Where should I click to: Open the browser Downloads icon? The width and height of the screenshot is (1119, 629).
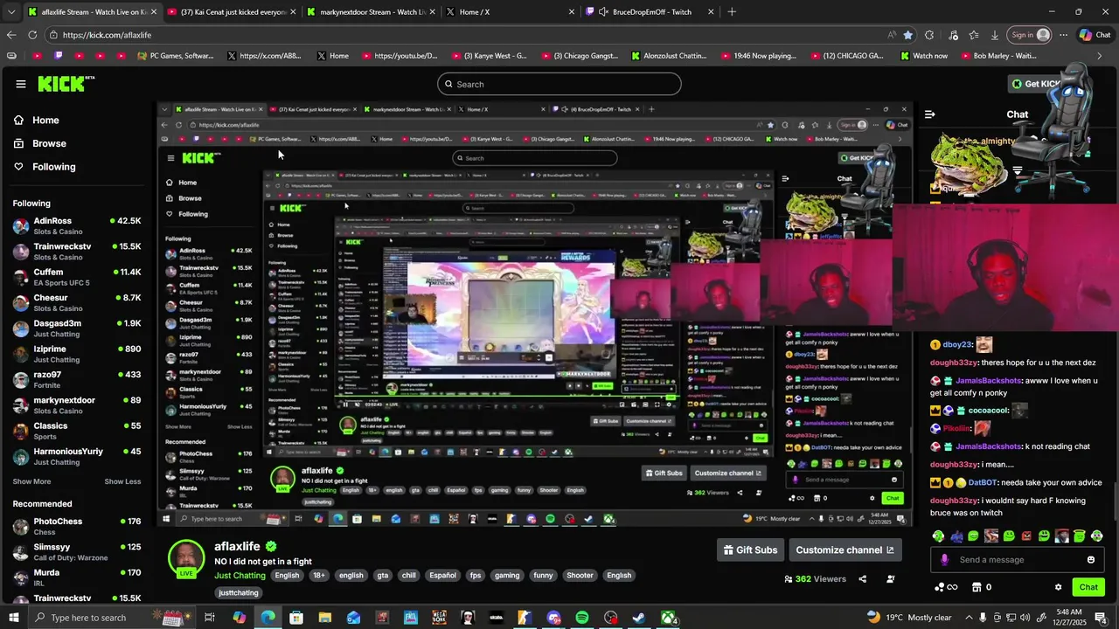click(995, 35)
